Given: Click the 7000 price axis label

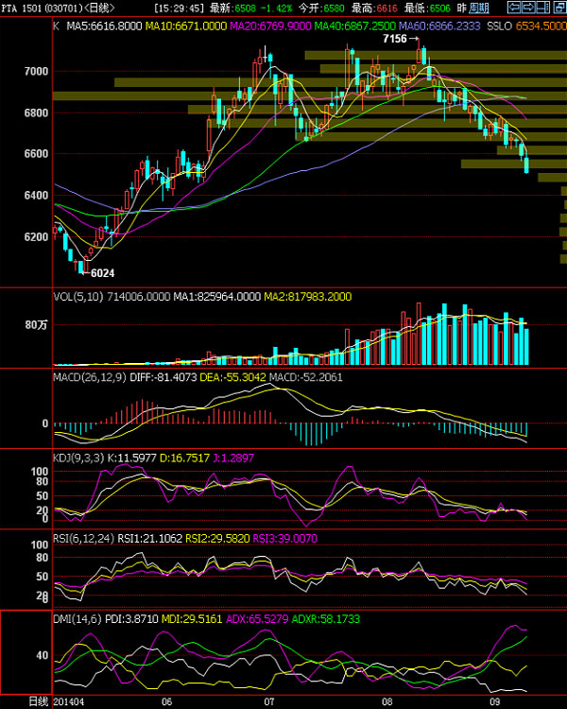Looking at the screenshot, I should tap(36, 72).
